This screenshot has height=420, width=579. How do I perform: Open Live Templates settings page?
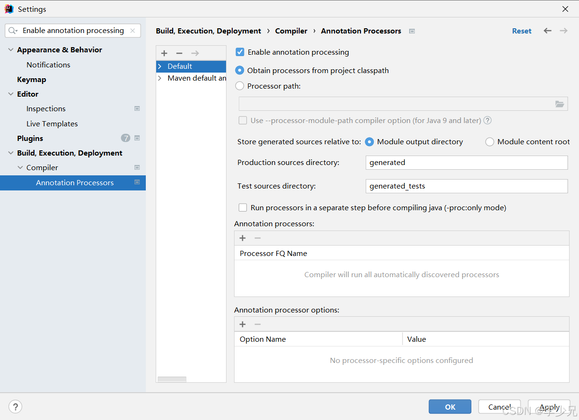pyautogui.click(x=52, y=124)
